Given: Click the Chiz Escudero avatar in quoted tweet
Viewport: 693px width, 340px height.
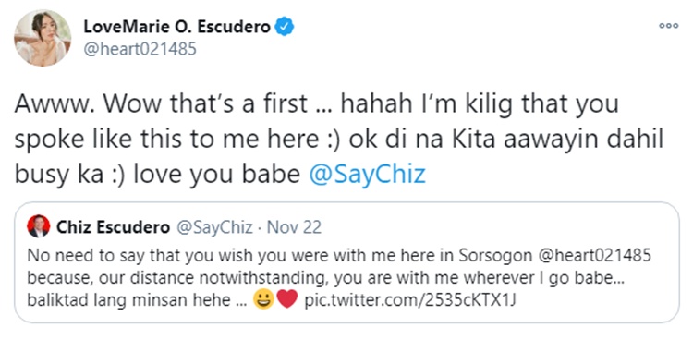Looking at the screenshot, I should (x=39, y=226).
